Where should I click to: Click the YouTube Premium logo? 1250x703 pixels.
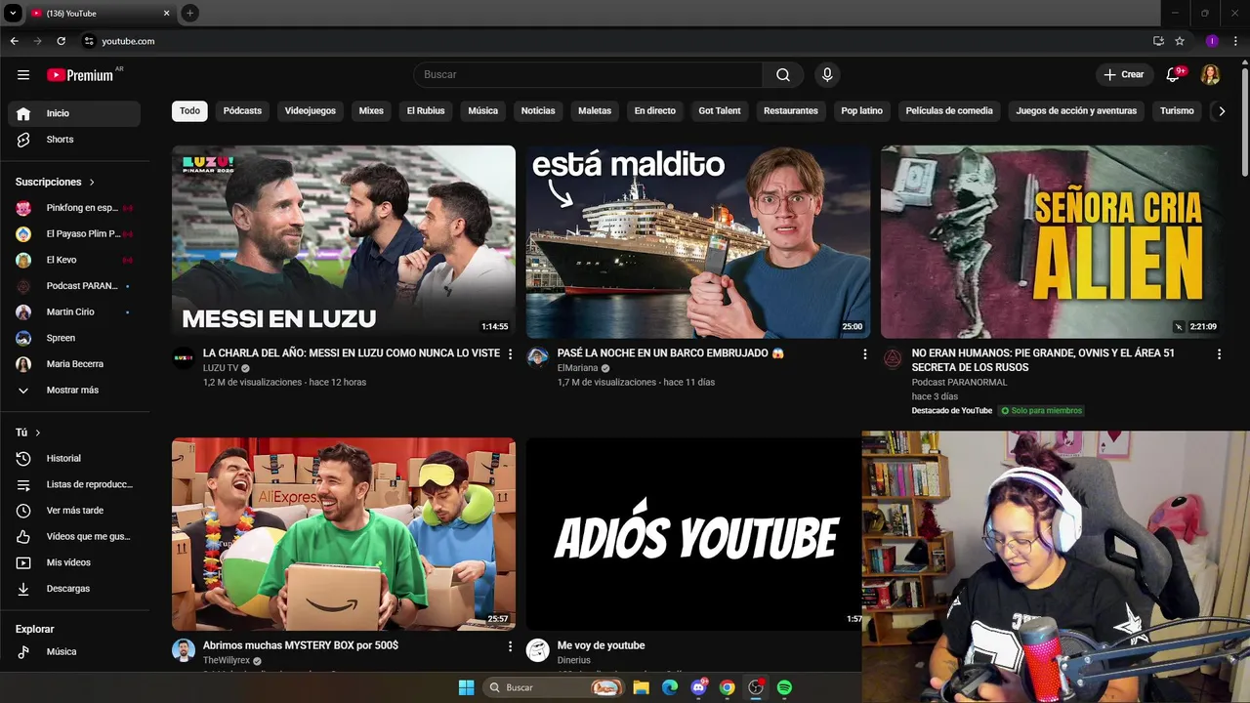pos(80,75)
